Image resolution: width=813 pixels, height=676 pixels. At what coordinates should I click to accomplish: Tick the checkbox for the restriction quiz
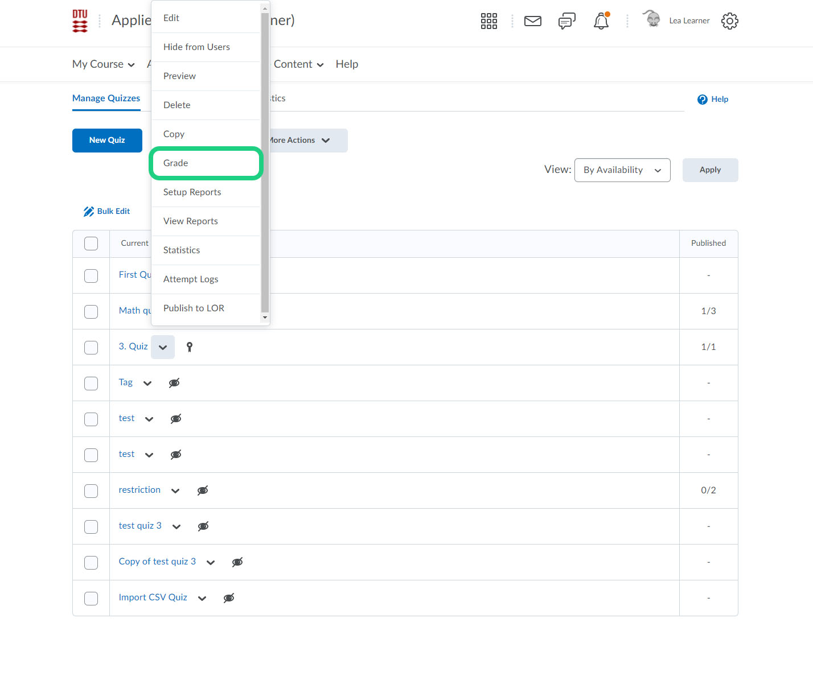[x=91, y=490]
